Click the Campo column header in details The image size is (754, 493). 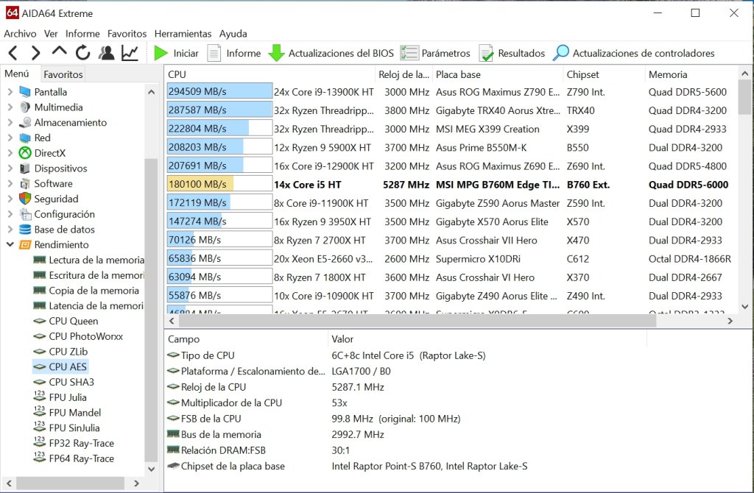[x=246, y=339]
